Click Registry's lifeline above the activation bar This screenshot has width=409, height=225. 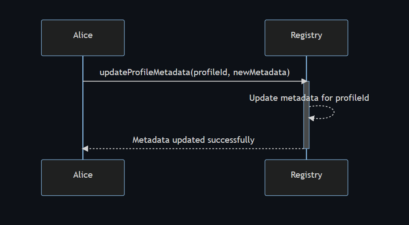click(x=306, y=66)
